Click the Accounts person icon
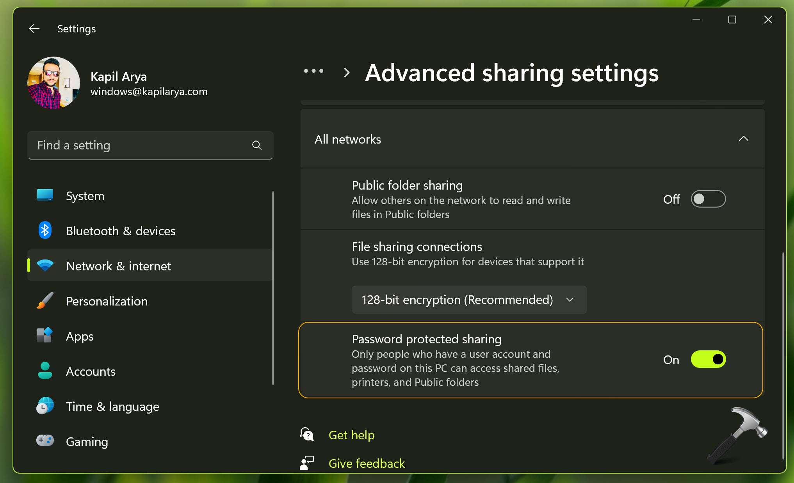Screen dimensions: 794x483 (45, 371)
